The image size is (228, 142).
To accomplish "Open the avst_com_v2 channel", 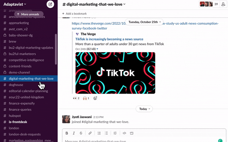I will tap(29, 29).
